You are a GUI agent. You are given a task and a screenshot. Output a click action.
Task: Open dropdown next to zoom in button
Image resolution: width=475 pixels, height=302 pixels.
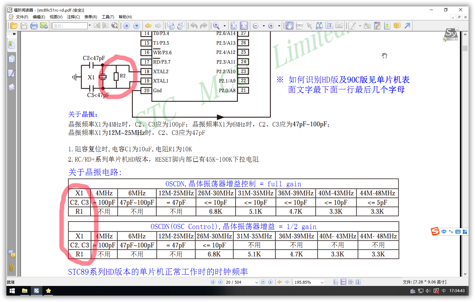point(279,26)
